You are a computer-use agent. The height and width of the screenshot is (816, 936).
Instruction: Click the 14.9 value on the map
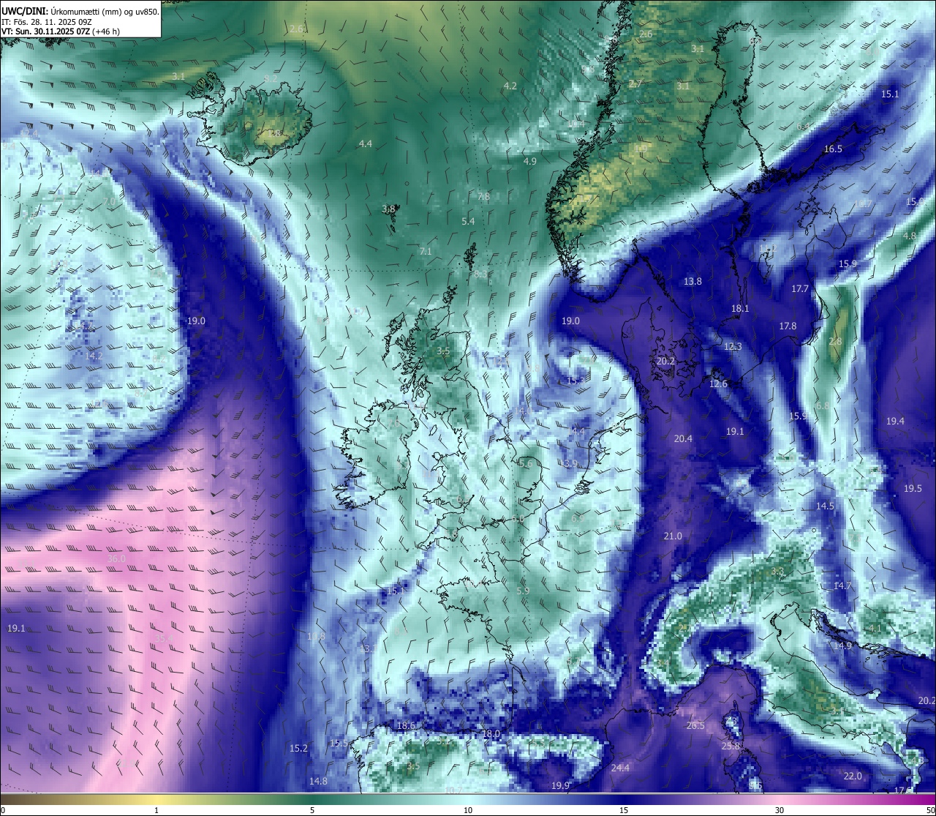pos(842,645)
